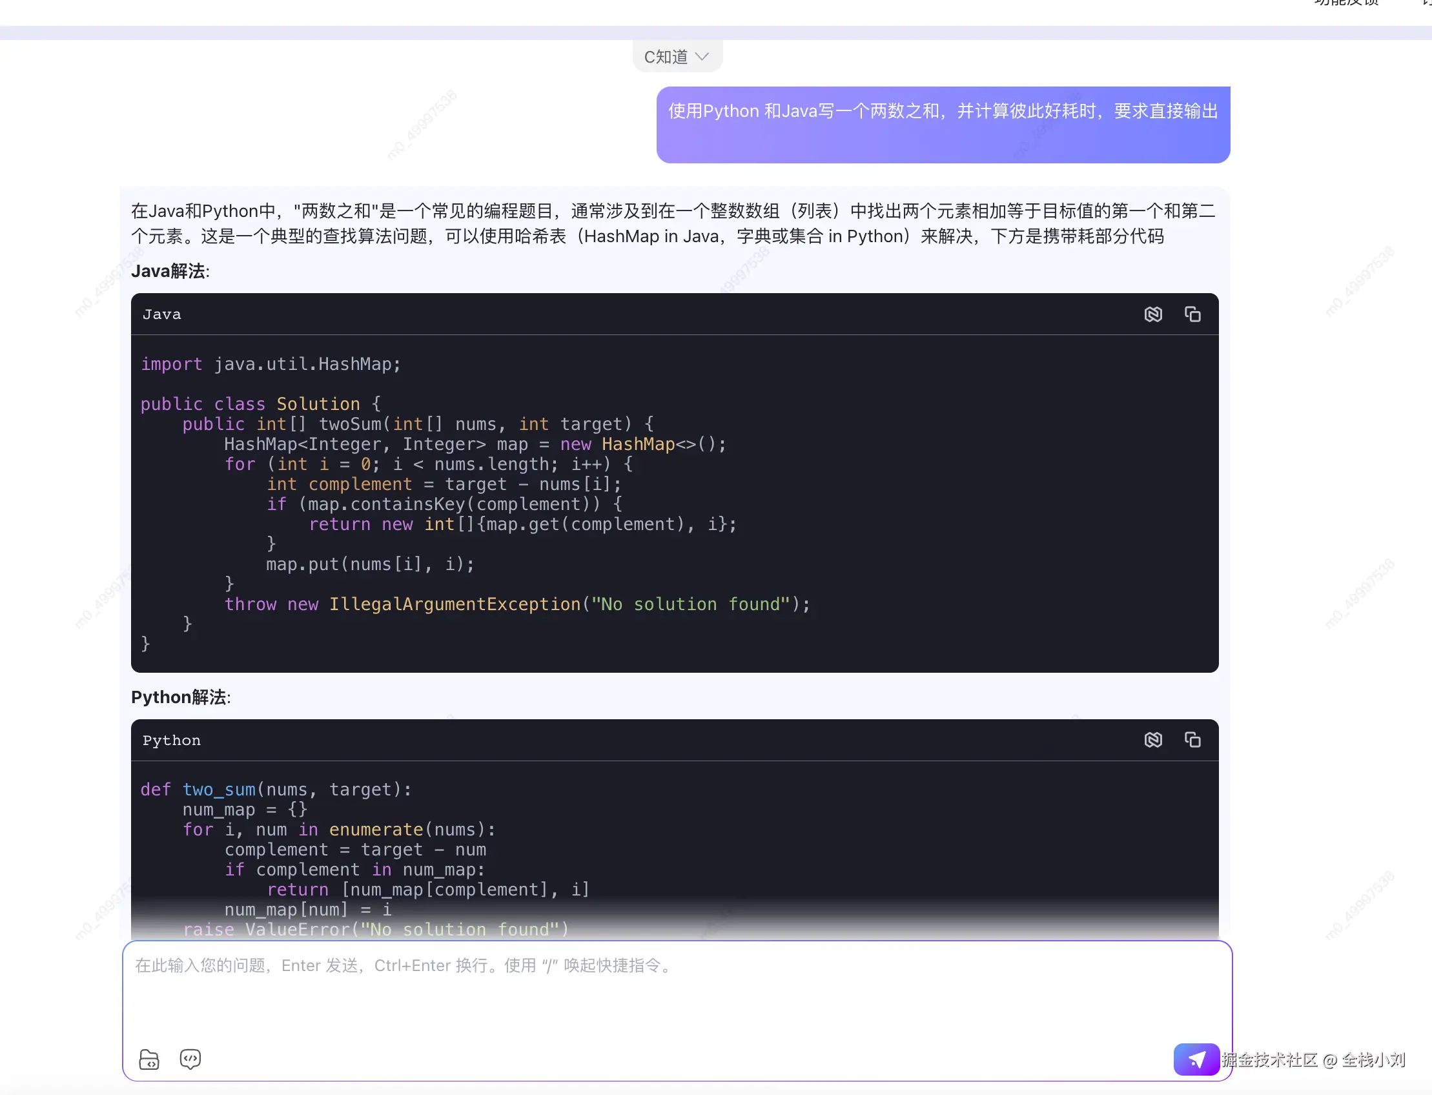Click the Java language label in code header
Viewport: 1432px width, 1095px height.
tap(161, 314)
